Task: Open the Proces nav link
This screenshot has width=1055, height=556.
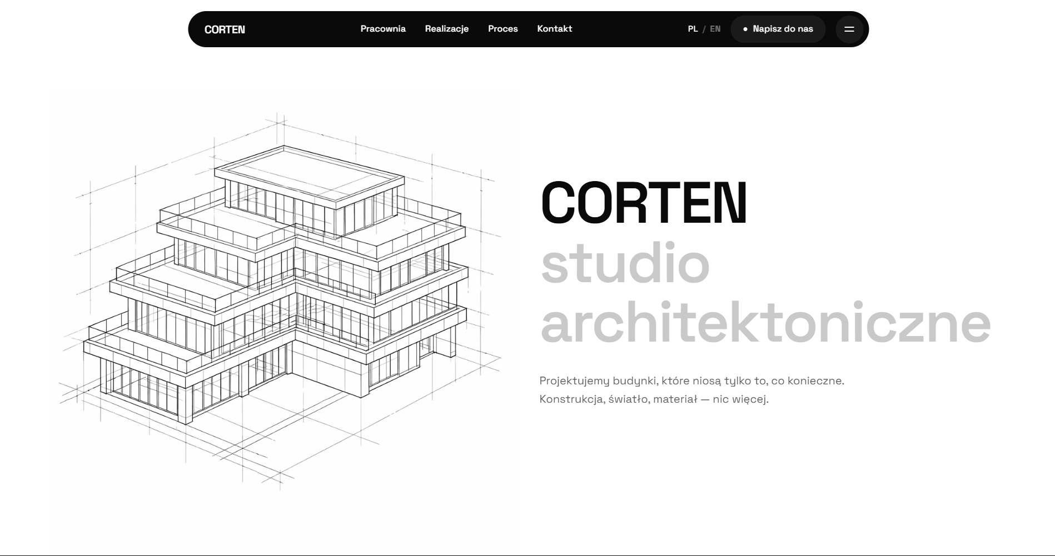Action: (503, 29)
